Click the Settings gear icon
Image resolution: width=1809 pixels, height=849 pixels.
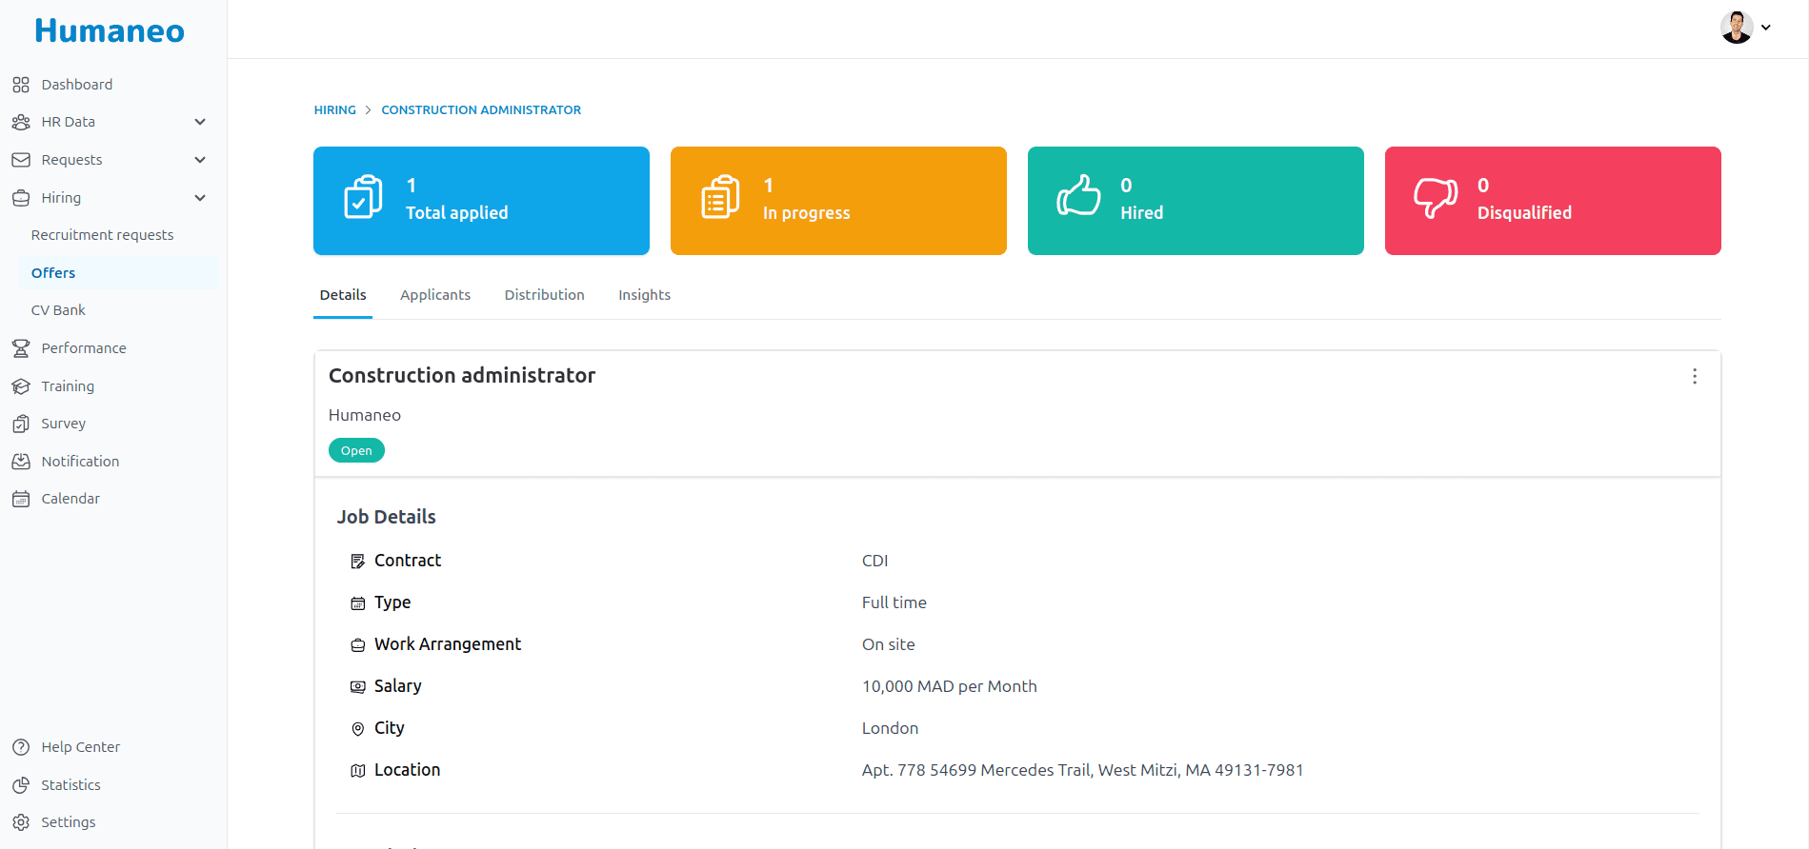[21, 822]
